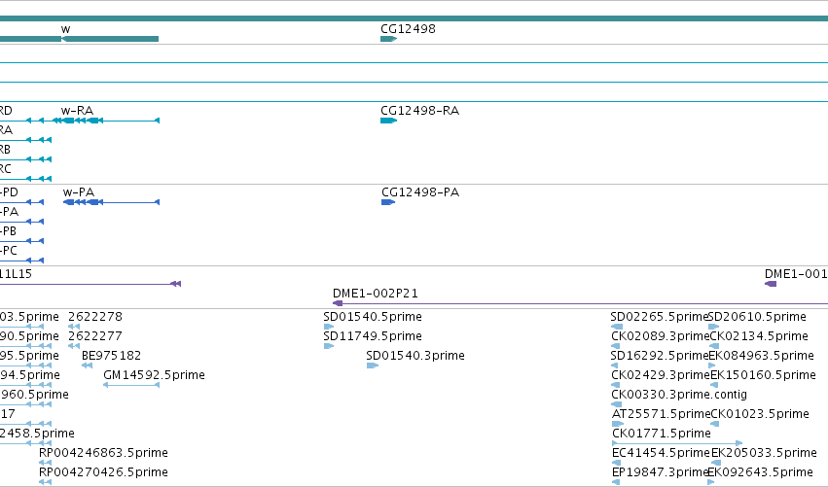This screenshot has height=487, width=828.
Task: Click the CG12498 gene glyph
Action: click(x=388, y=39)
